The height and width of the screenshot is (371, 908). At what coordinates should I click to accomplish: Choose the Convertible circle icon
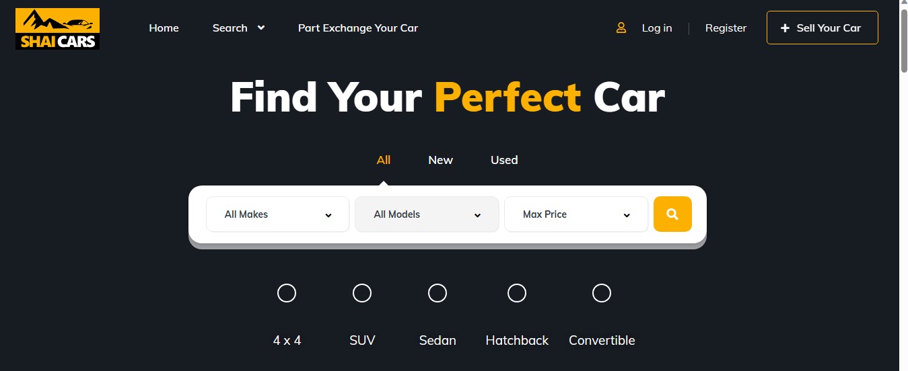pos(602,293)
